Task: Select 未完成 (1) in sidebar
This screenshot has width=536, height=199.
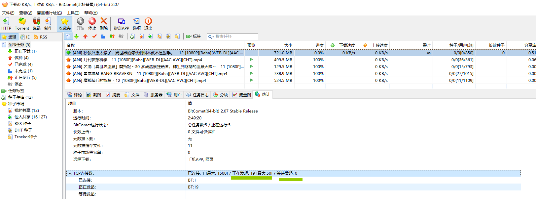Action: click(x=23, y=71)
